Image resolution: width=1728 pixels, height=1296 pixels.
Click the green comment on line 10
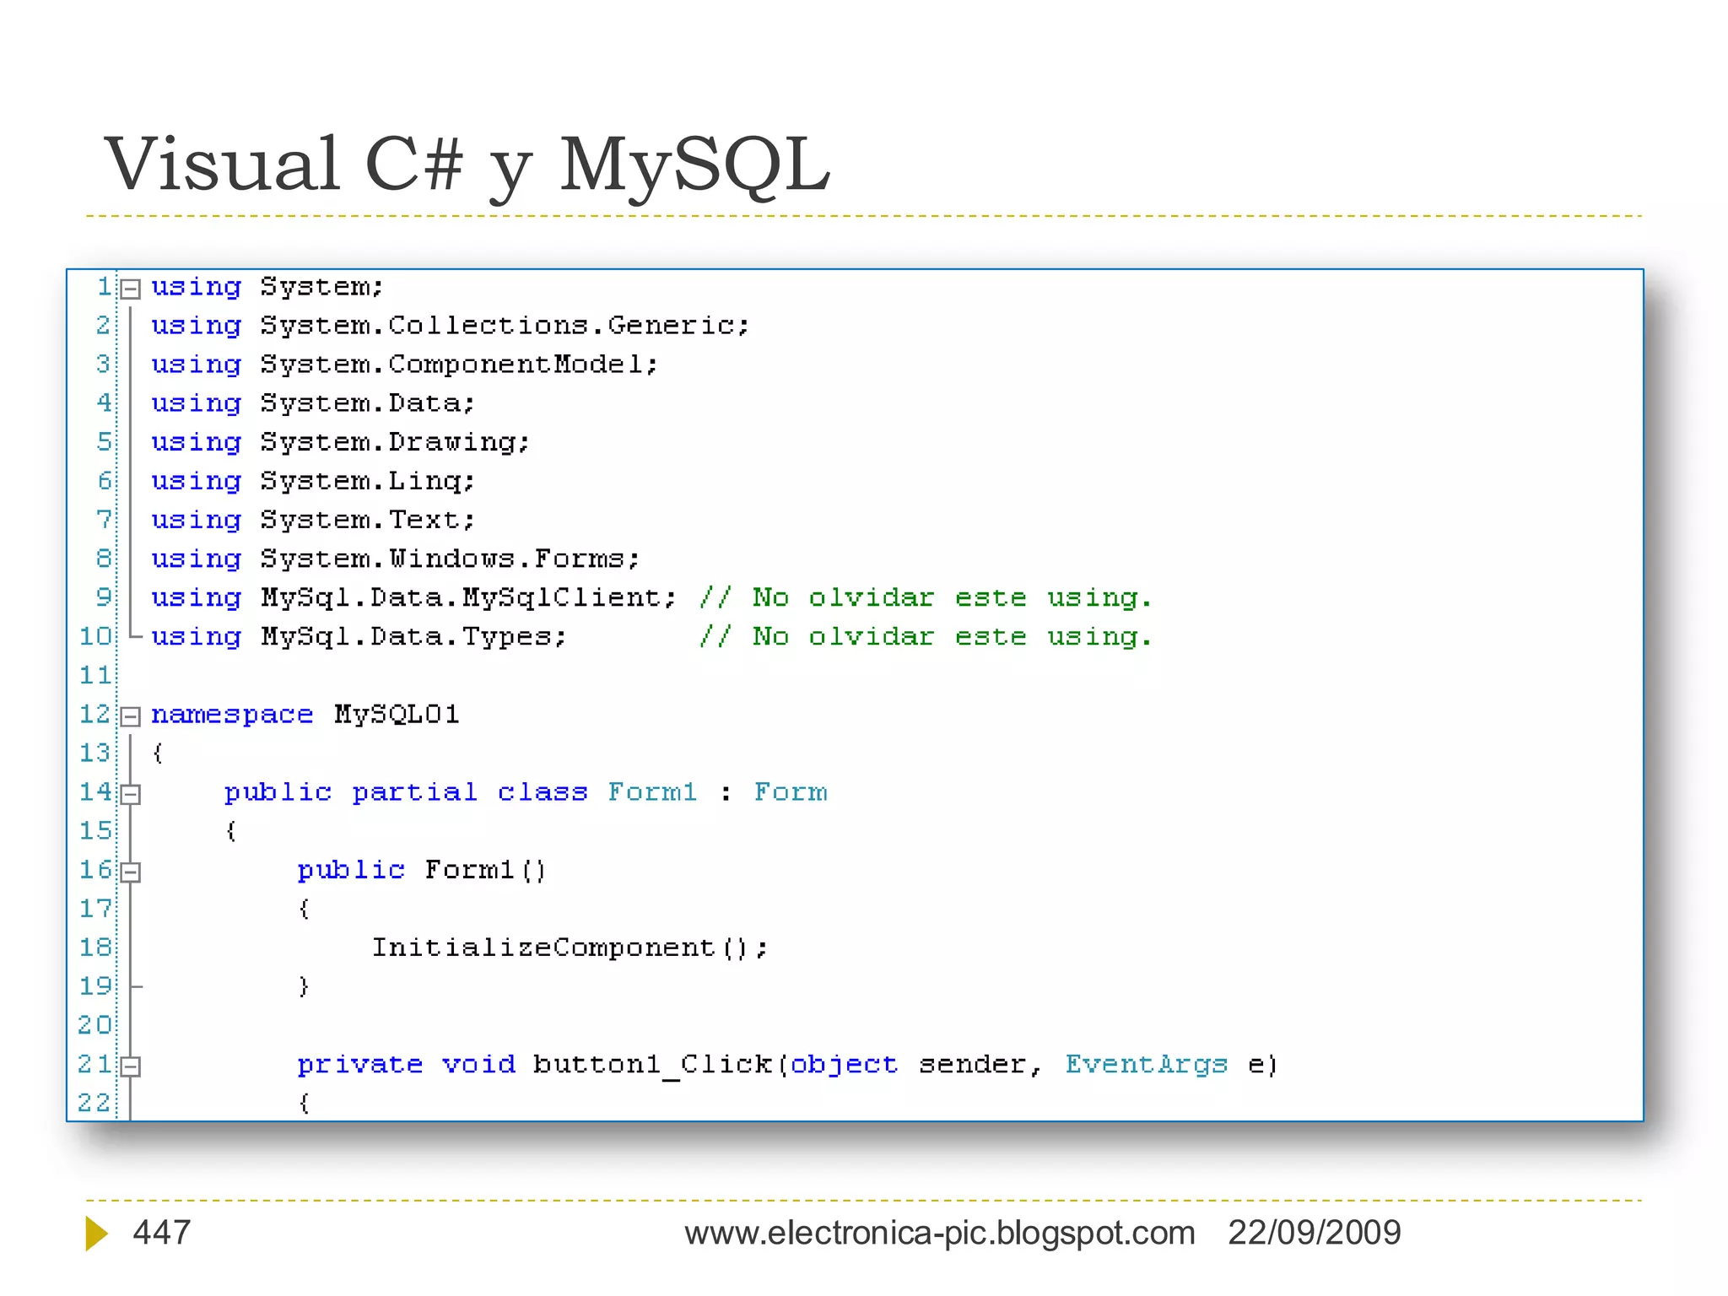pos(926,637)
